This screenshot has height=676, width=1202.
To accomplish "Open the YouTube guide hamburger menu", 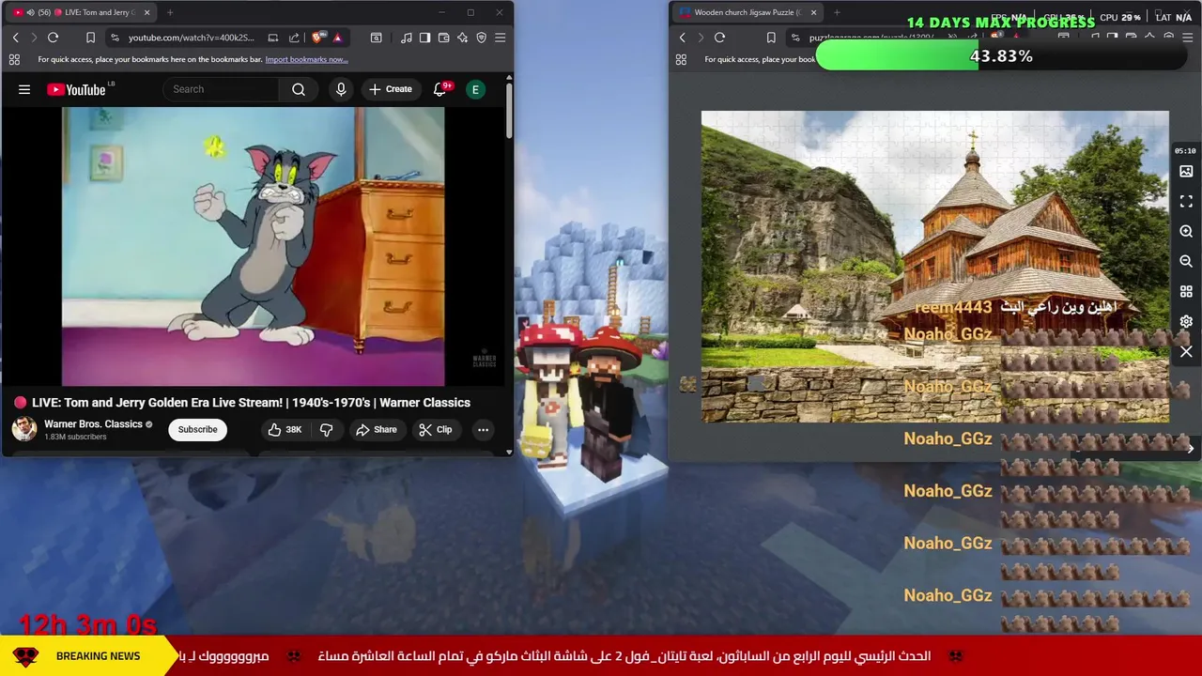I will pos(24,89).
